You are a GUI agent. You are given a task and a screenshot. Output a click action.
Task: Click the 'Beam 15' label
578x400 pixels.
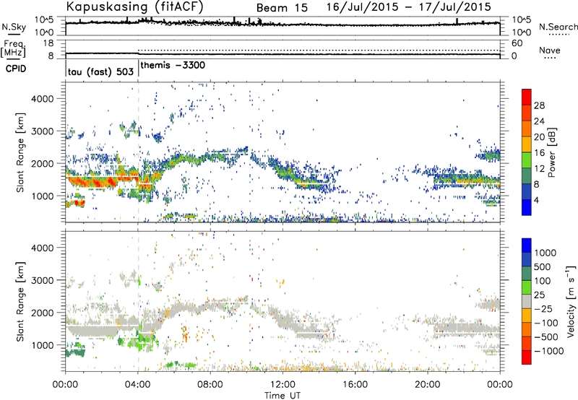[282, 8]
